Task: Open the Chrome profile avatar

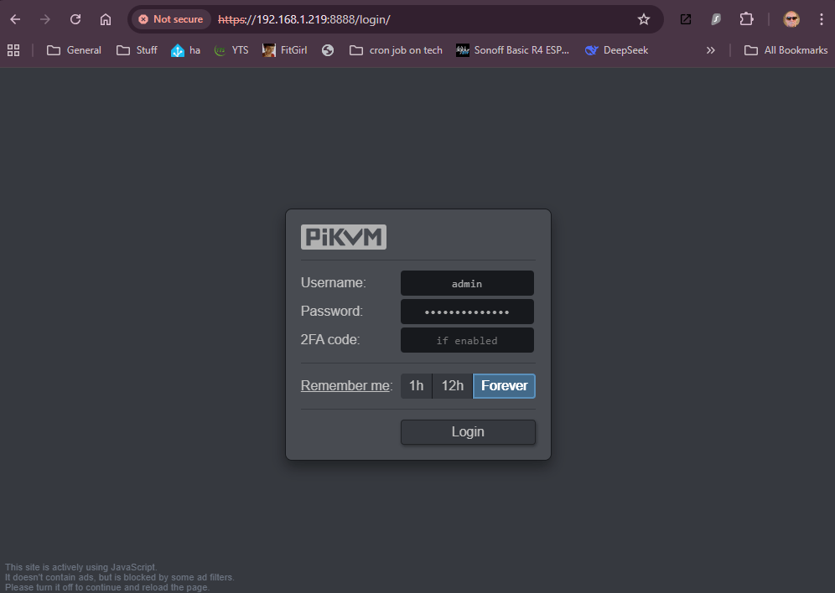Action: coord(791,19)
